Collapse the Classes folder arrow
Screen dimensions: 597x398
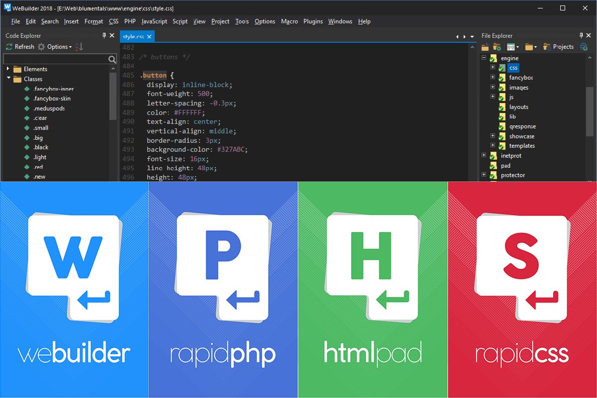point(8,79)
